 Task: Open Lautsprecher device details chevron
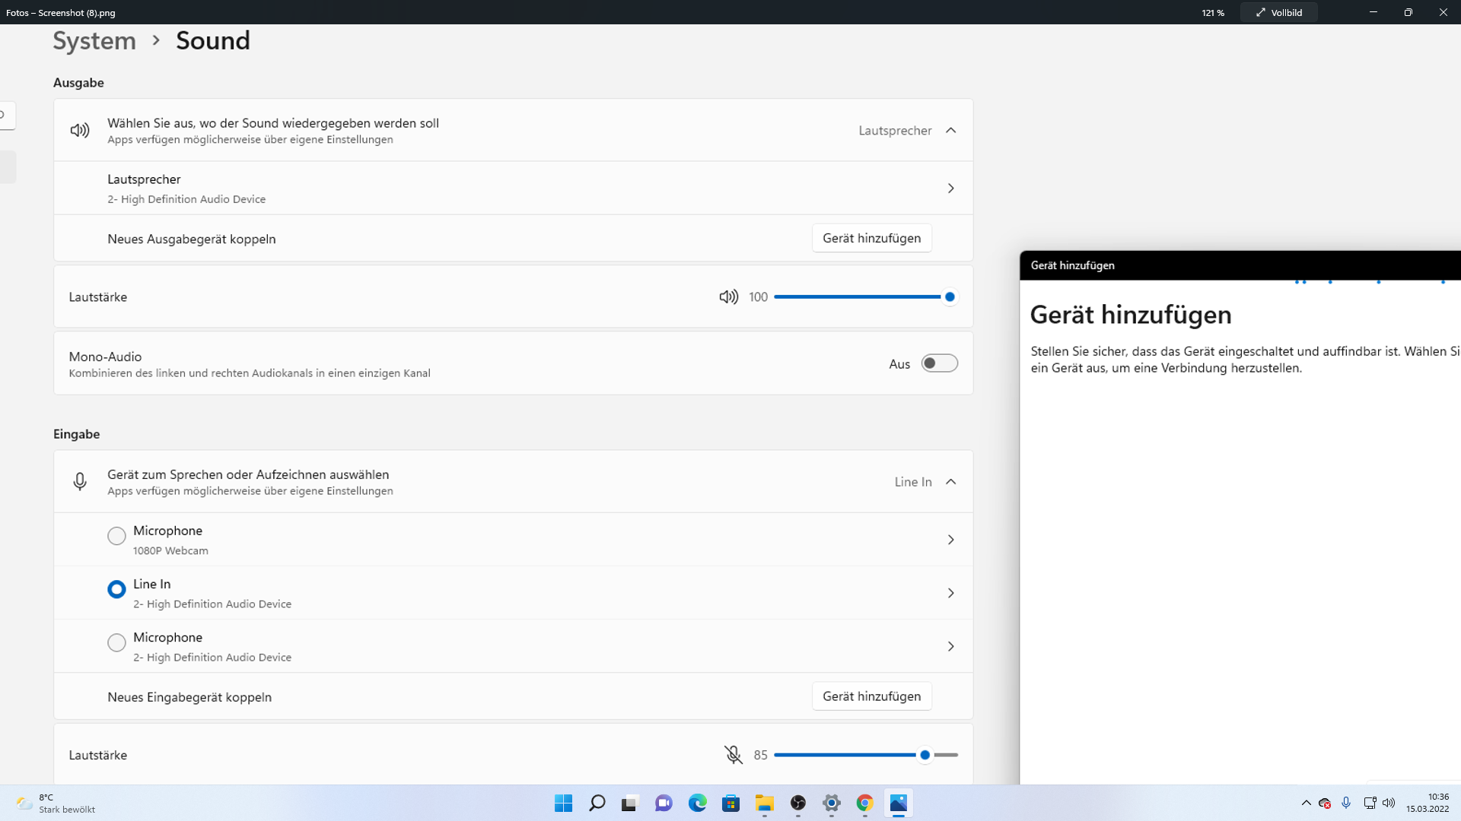point(950,188)
